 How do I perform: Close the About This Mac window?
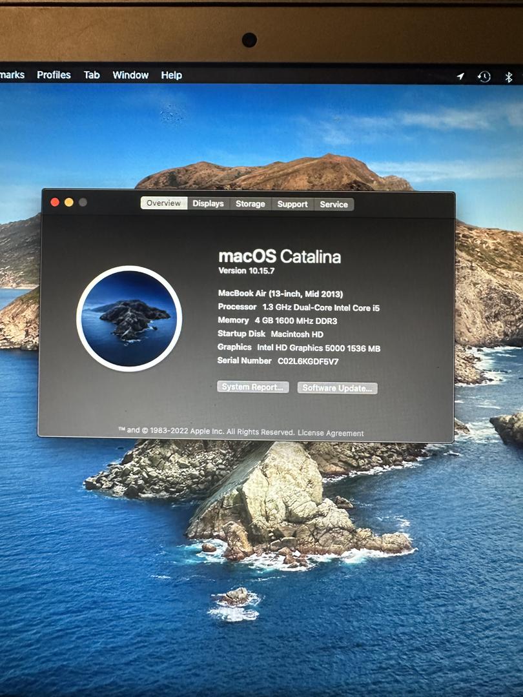point(55,202)
